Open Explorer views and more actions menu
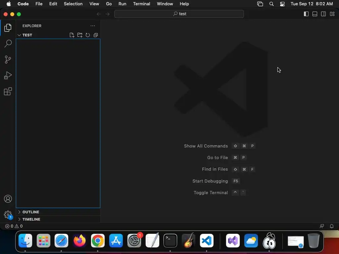This screenshot has width=339, height=254. [93, 26]
